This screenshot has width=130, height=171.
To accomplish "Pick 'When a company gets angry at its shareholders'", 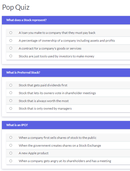I will click(x=11, y=161).
